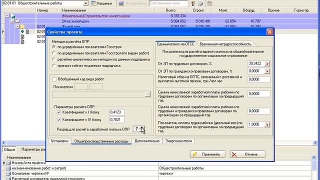Image resolution: width=320 pixels, height=180 pixels.
Task: Edit the I блок coefficient 0,4123
Action: (116, 112)
